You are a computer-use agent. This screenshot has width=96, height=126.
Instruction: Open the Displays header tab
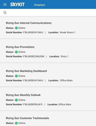(40, 5)
